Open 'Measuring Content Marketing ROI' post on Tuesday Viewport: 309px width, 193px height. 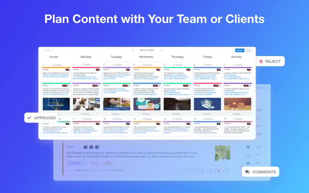click(x=117, y=74)
